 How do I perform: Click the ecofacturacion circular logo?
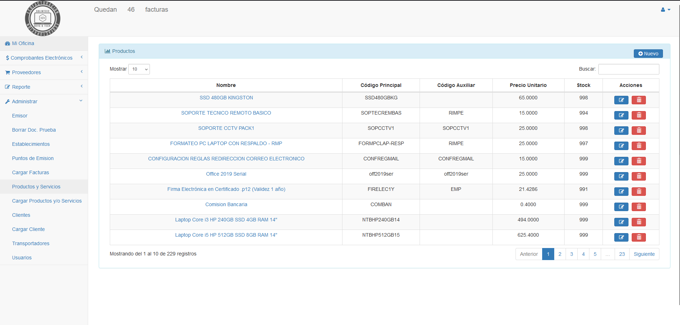tap(43, 18)
